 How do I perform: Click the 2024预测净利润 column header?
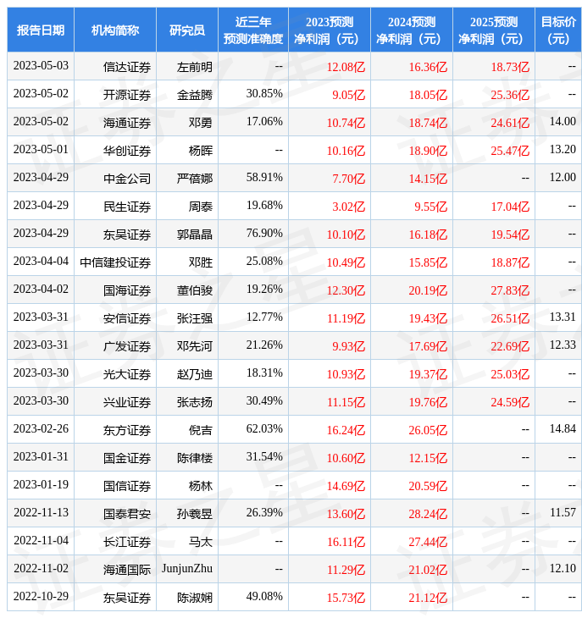(412, 30)
